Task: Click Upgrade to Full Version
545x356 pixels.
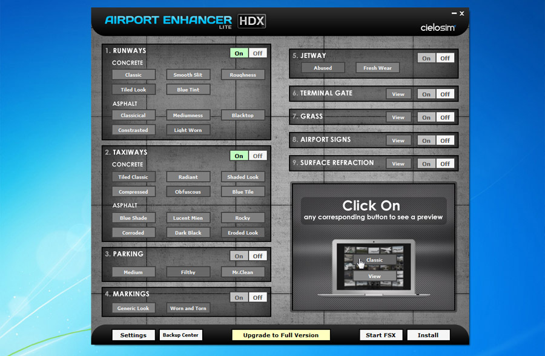Action: [281, 335]
